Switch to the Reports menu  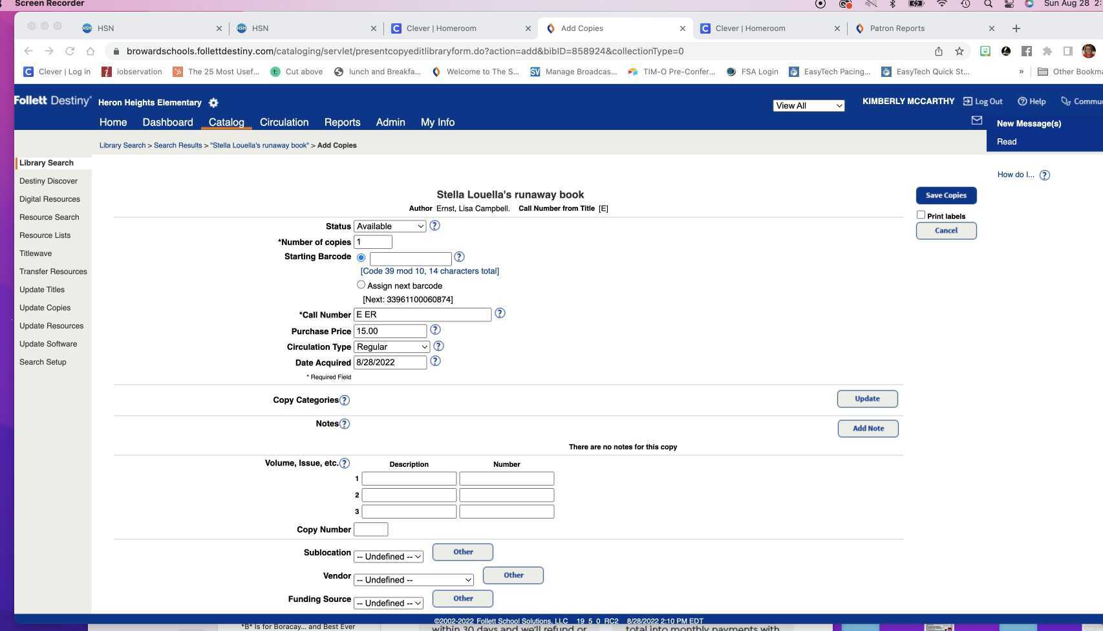point(342,122)
